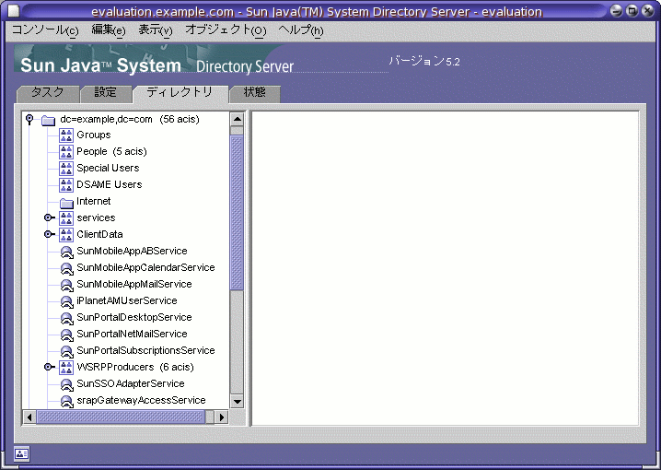Viewport: 661px width, 470px height.
Task: Click the Special Users entry icon
Action: (x=66, y=169)
